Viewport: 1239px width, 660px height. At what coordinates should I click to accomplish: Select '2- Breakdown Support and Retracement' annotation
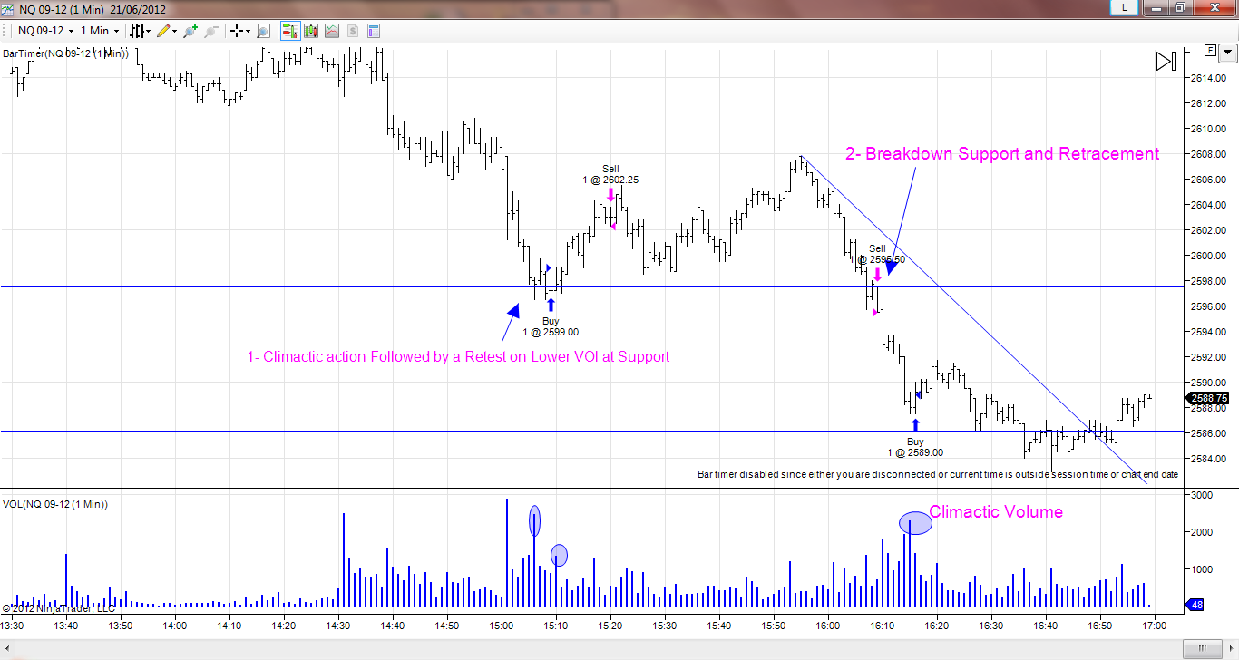pos(1002,154)
